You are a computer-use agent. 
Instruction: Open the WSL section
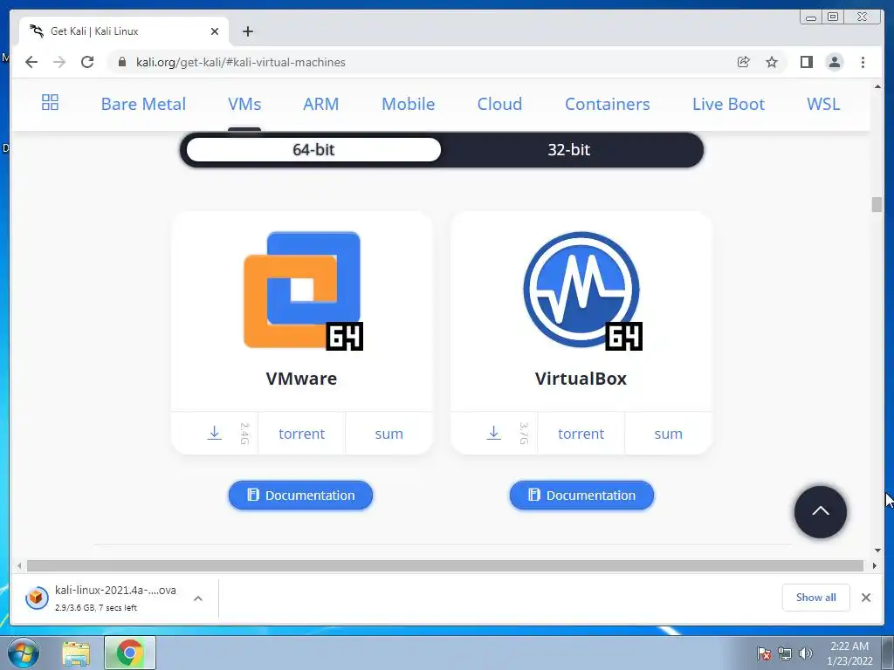point(823,104)
